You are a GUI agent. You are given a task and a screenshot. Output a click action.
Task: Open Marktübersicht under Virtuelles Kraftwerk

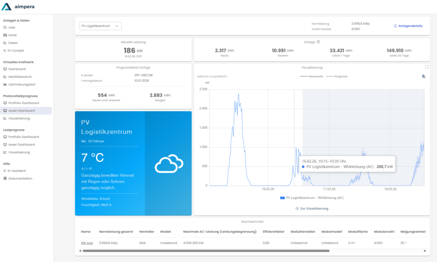[x=20, y=77]
